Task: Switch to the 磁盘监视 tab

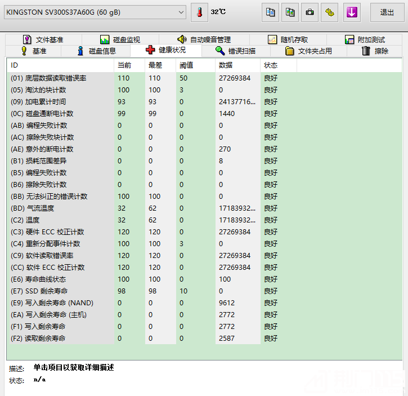Action: [120, 39]
